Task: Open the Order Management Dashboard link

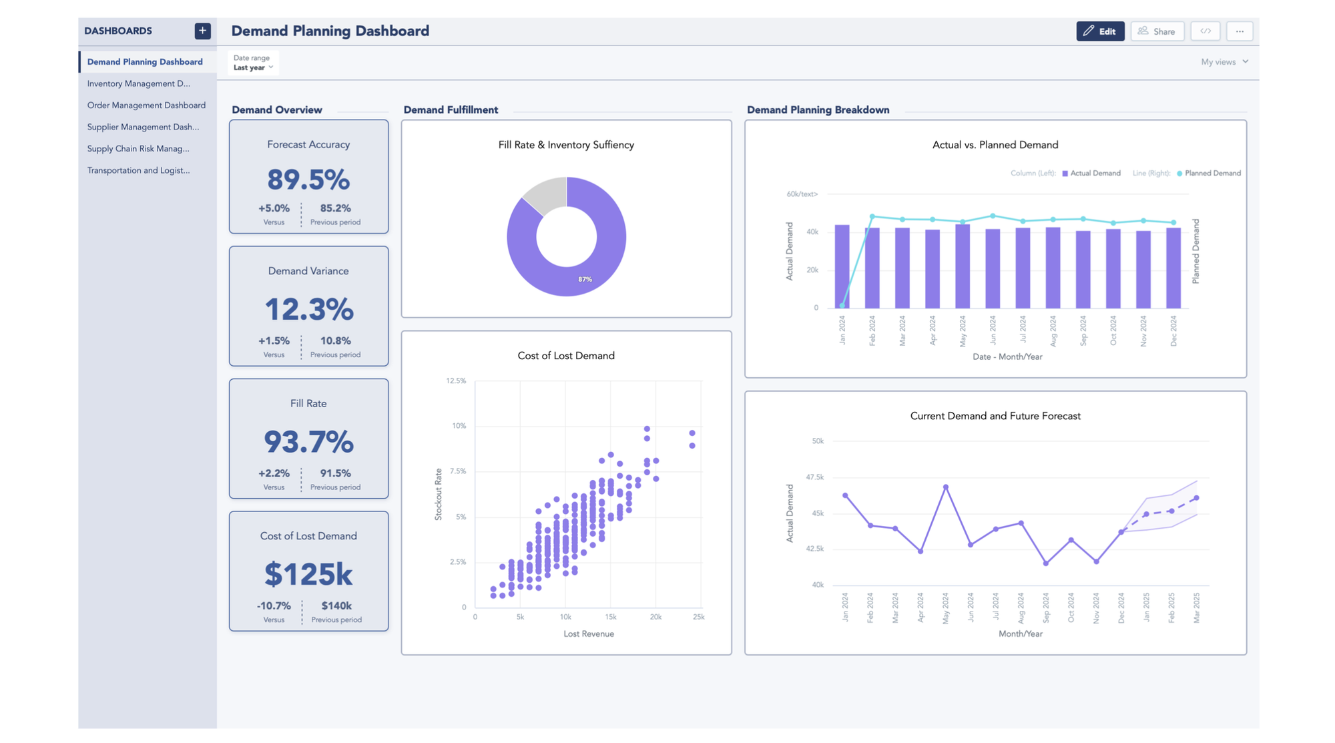Action: [146, 105]
